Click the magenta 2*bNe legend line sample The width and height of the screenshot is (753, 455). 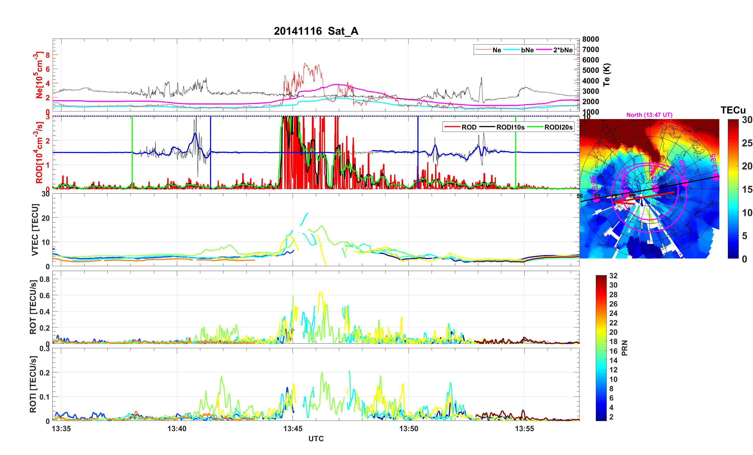pos(544,50)
